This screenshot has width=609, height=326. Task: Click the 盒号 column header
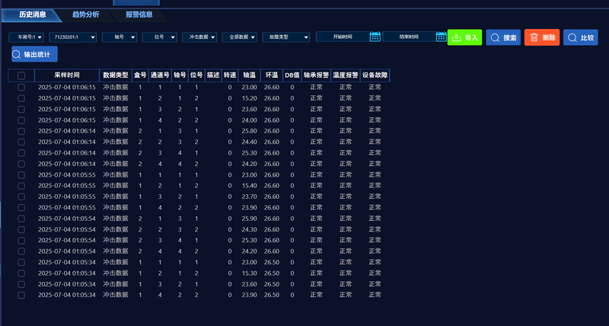(140, 75)
